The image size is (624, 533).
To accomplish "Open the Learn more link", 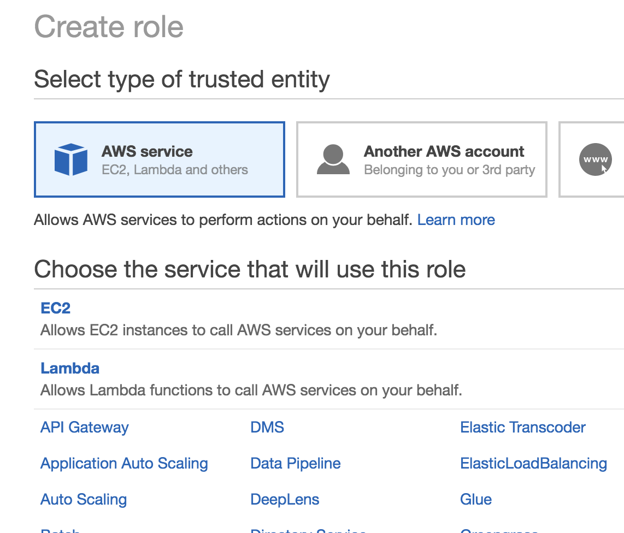I will point(456,220).
